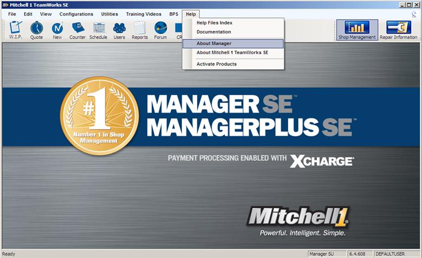Image resolution: width=422 pixels, height=258 pixels.
Task: Open the Forum globe icon
Action: (x=160, y=30)
